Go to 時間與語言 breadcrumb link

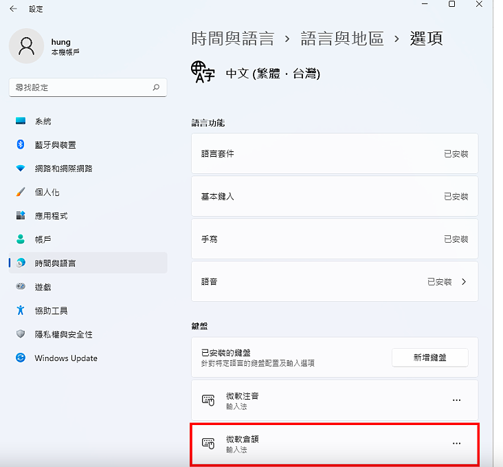click(232, 39)
